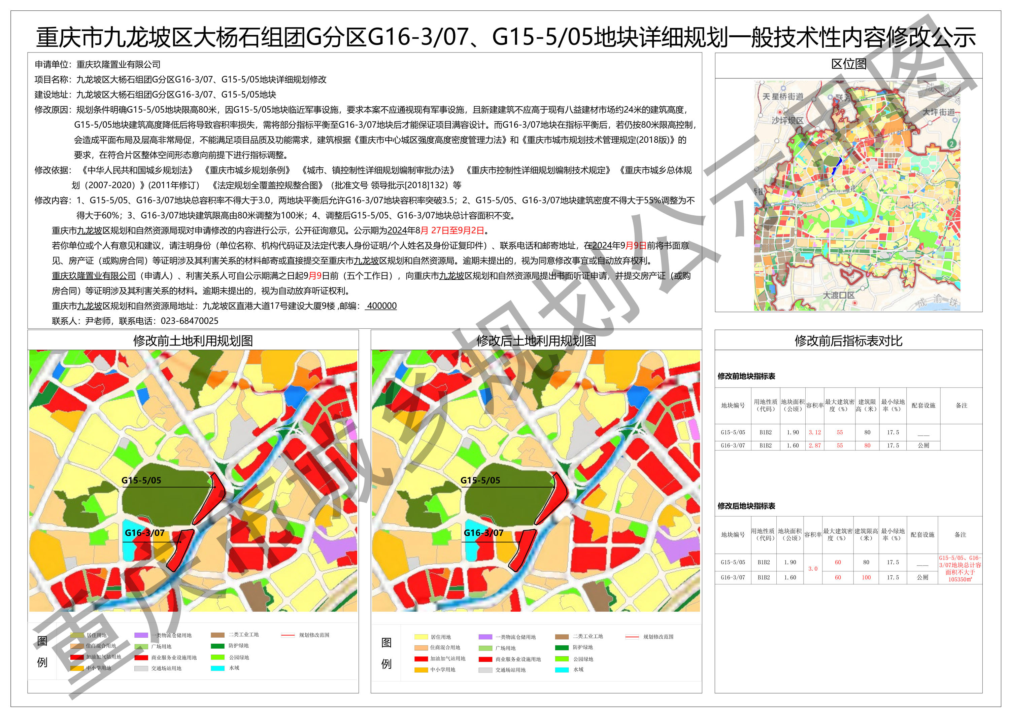1010x714 pixels.
Task: Click the 规划修改范围 red line in right legend
Action: pyautogui.click(x=632, y=637)
